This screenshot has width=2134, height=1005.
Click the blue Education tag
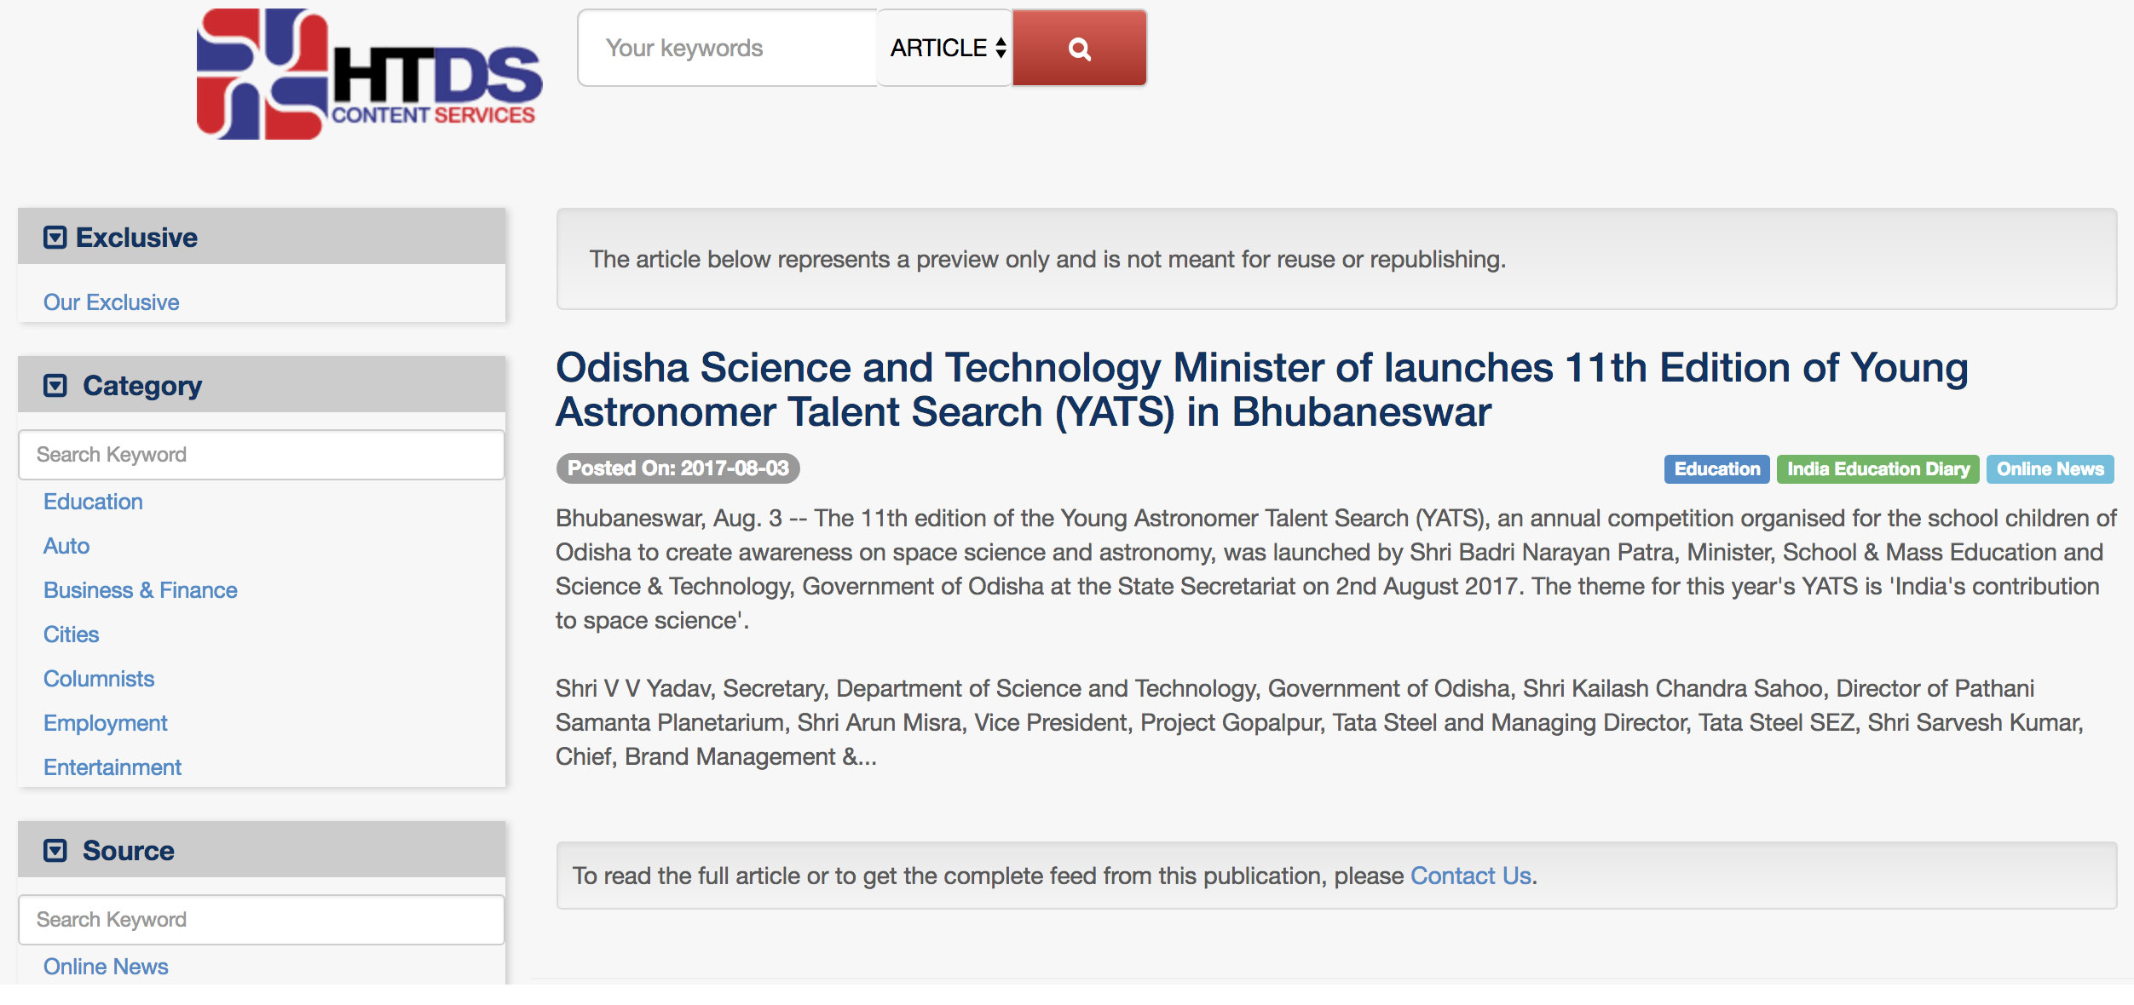pyautogui.click(x=1716, y=469)
